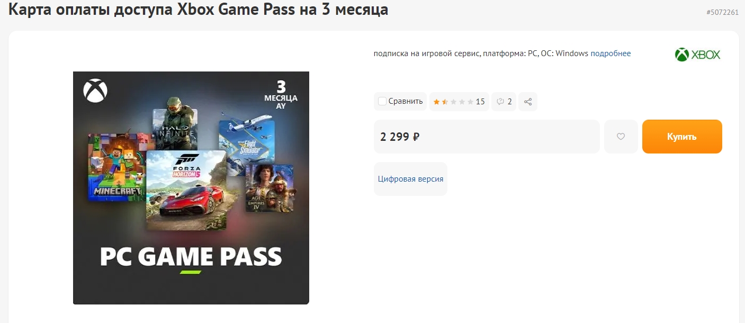
Task: Add product to wishlist with heart icon
Action: 621,137
